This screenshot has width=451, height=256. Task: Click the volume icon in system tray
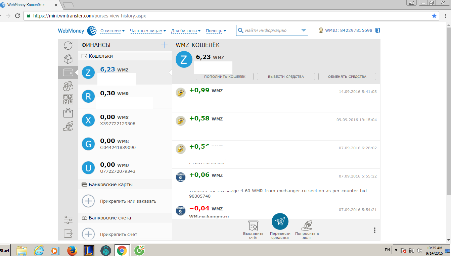point(419,251)
